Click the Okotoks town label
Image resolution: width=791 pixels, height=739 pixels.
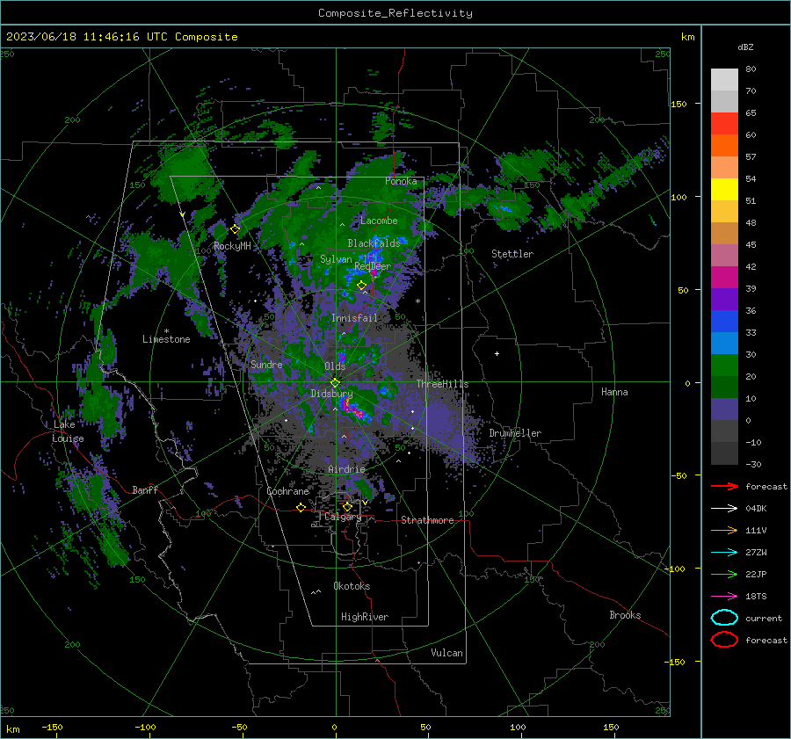click(x=352, y=586)
